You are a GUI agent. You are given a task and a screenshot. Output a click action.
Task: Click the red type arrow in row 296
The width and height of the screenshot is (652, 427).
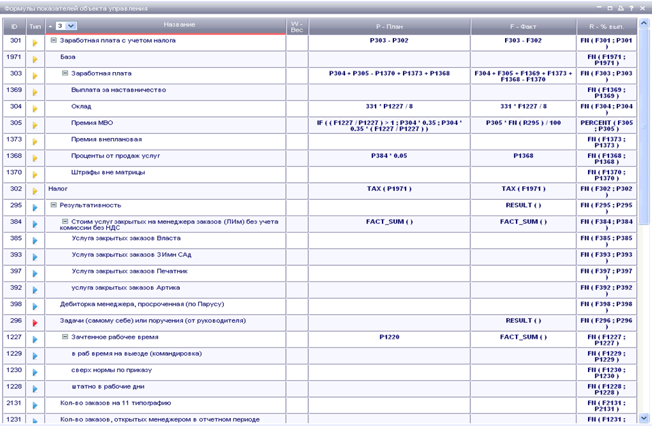35,323
